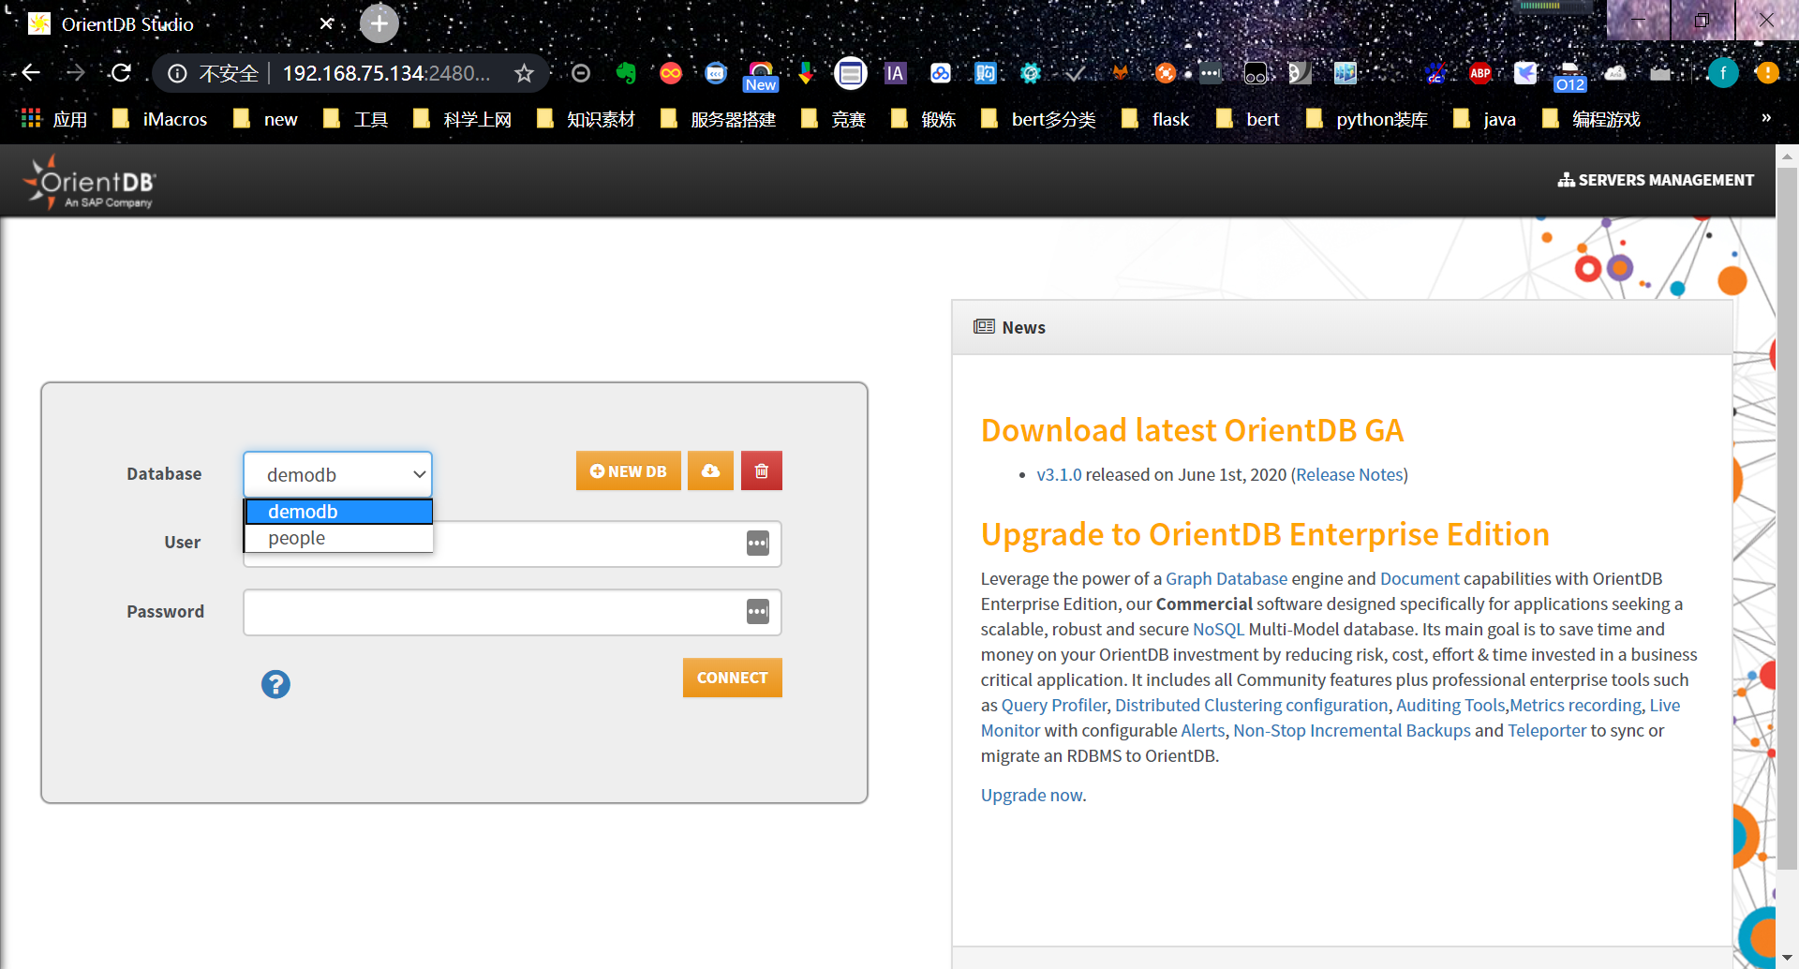Click the NEW DB button

[628, 471]
